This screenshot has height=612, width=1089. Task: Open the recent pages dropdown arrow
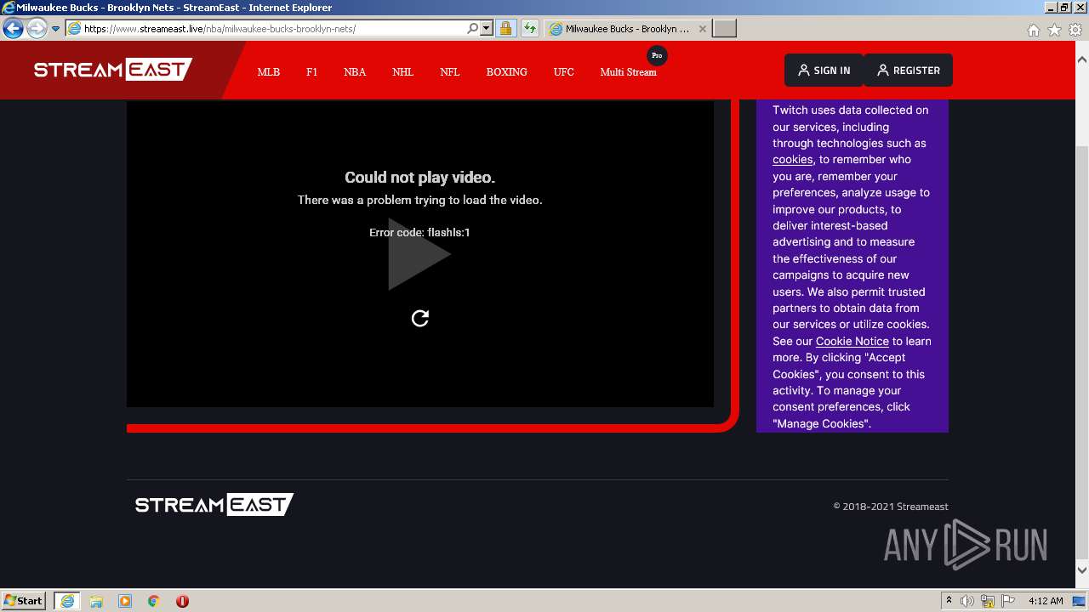(55, 29)
